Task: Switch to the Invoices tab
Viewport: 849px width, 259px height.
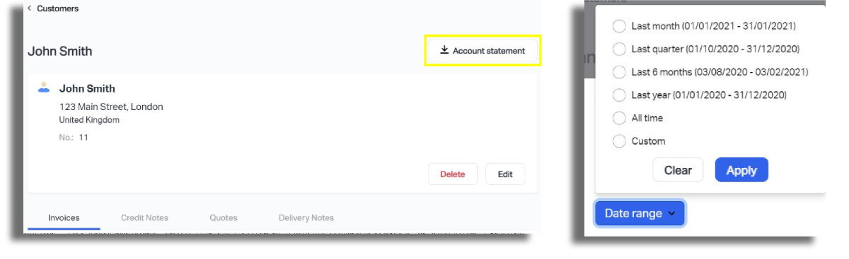Action: coord(64,217)
